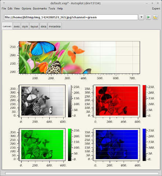
Task: Open the Tools menu
Action: click(52, 8)
